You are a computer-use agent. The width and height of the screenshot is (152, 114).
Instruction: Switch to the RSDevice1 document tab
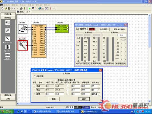(24, 12)
